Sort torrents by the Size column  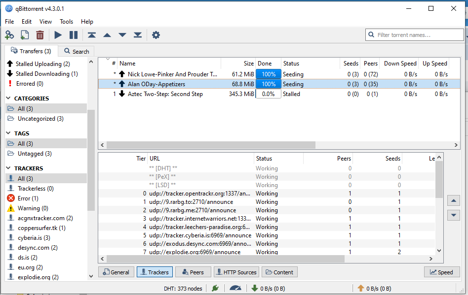(238, 64)
